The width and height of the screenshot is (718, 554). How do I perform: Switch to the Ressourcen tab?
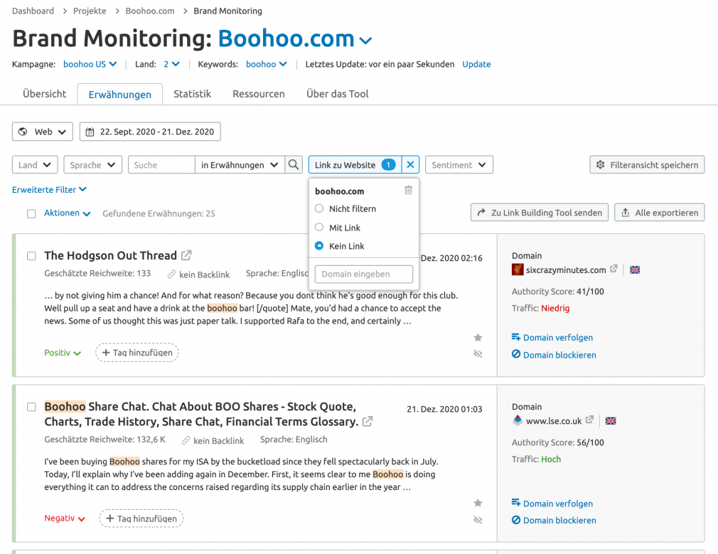click(x=259, y=94)
